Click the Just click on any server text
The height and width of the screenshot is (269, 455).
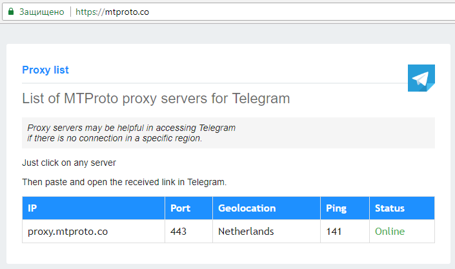pos(69,163)
